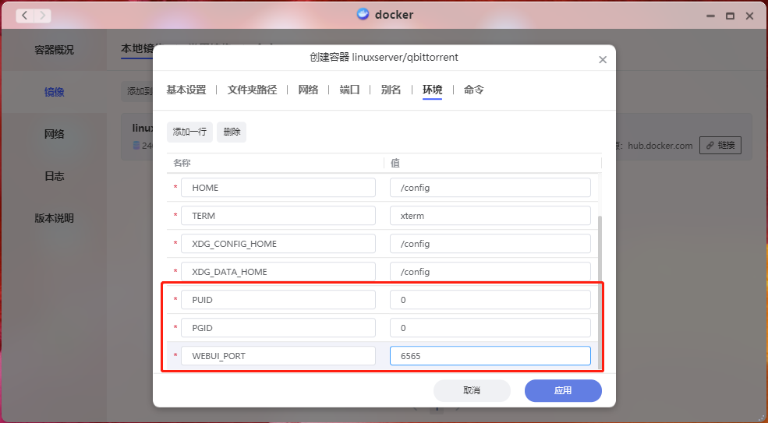Open the 网络 tab in dialog
Screen dimensions: 768x423
coord(308,90)
